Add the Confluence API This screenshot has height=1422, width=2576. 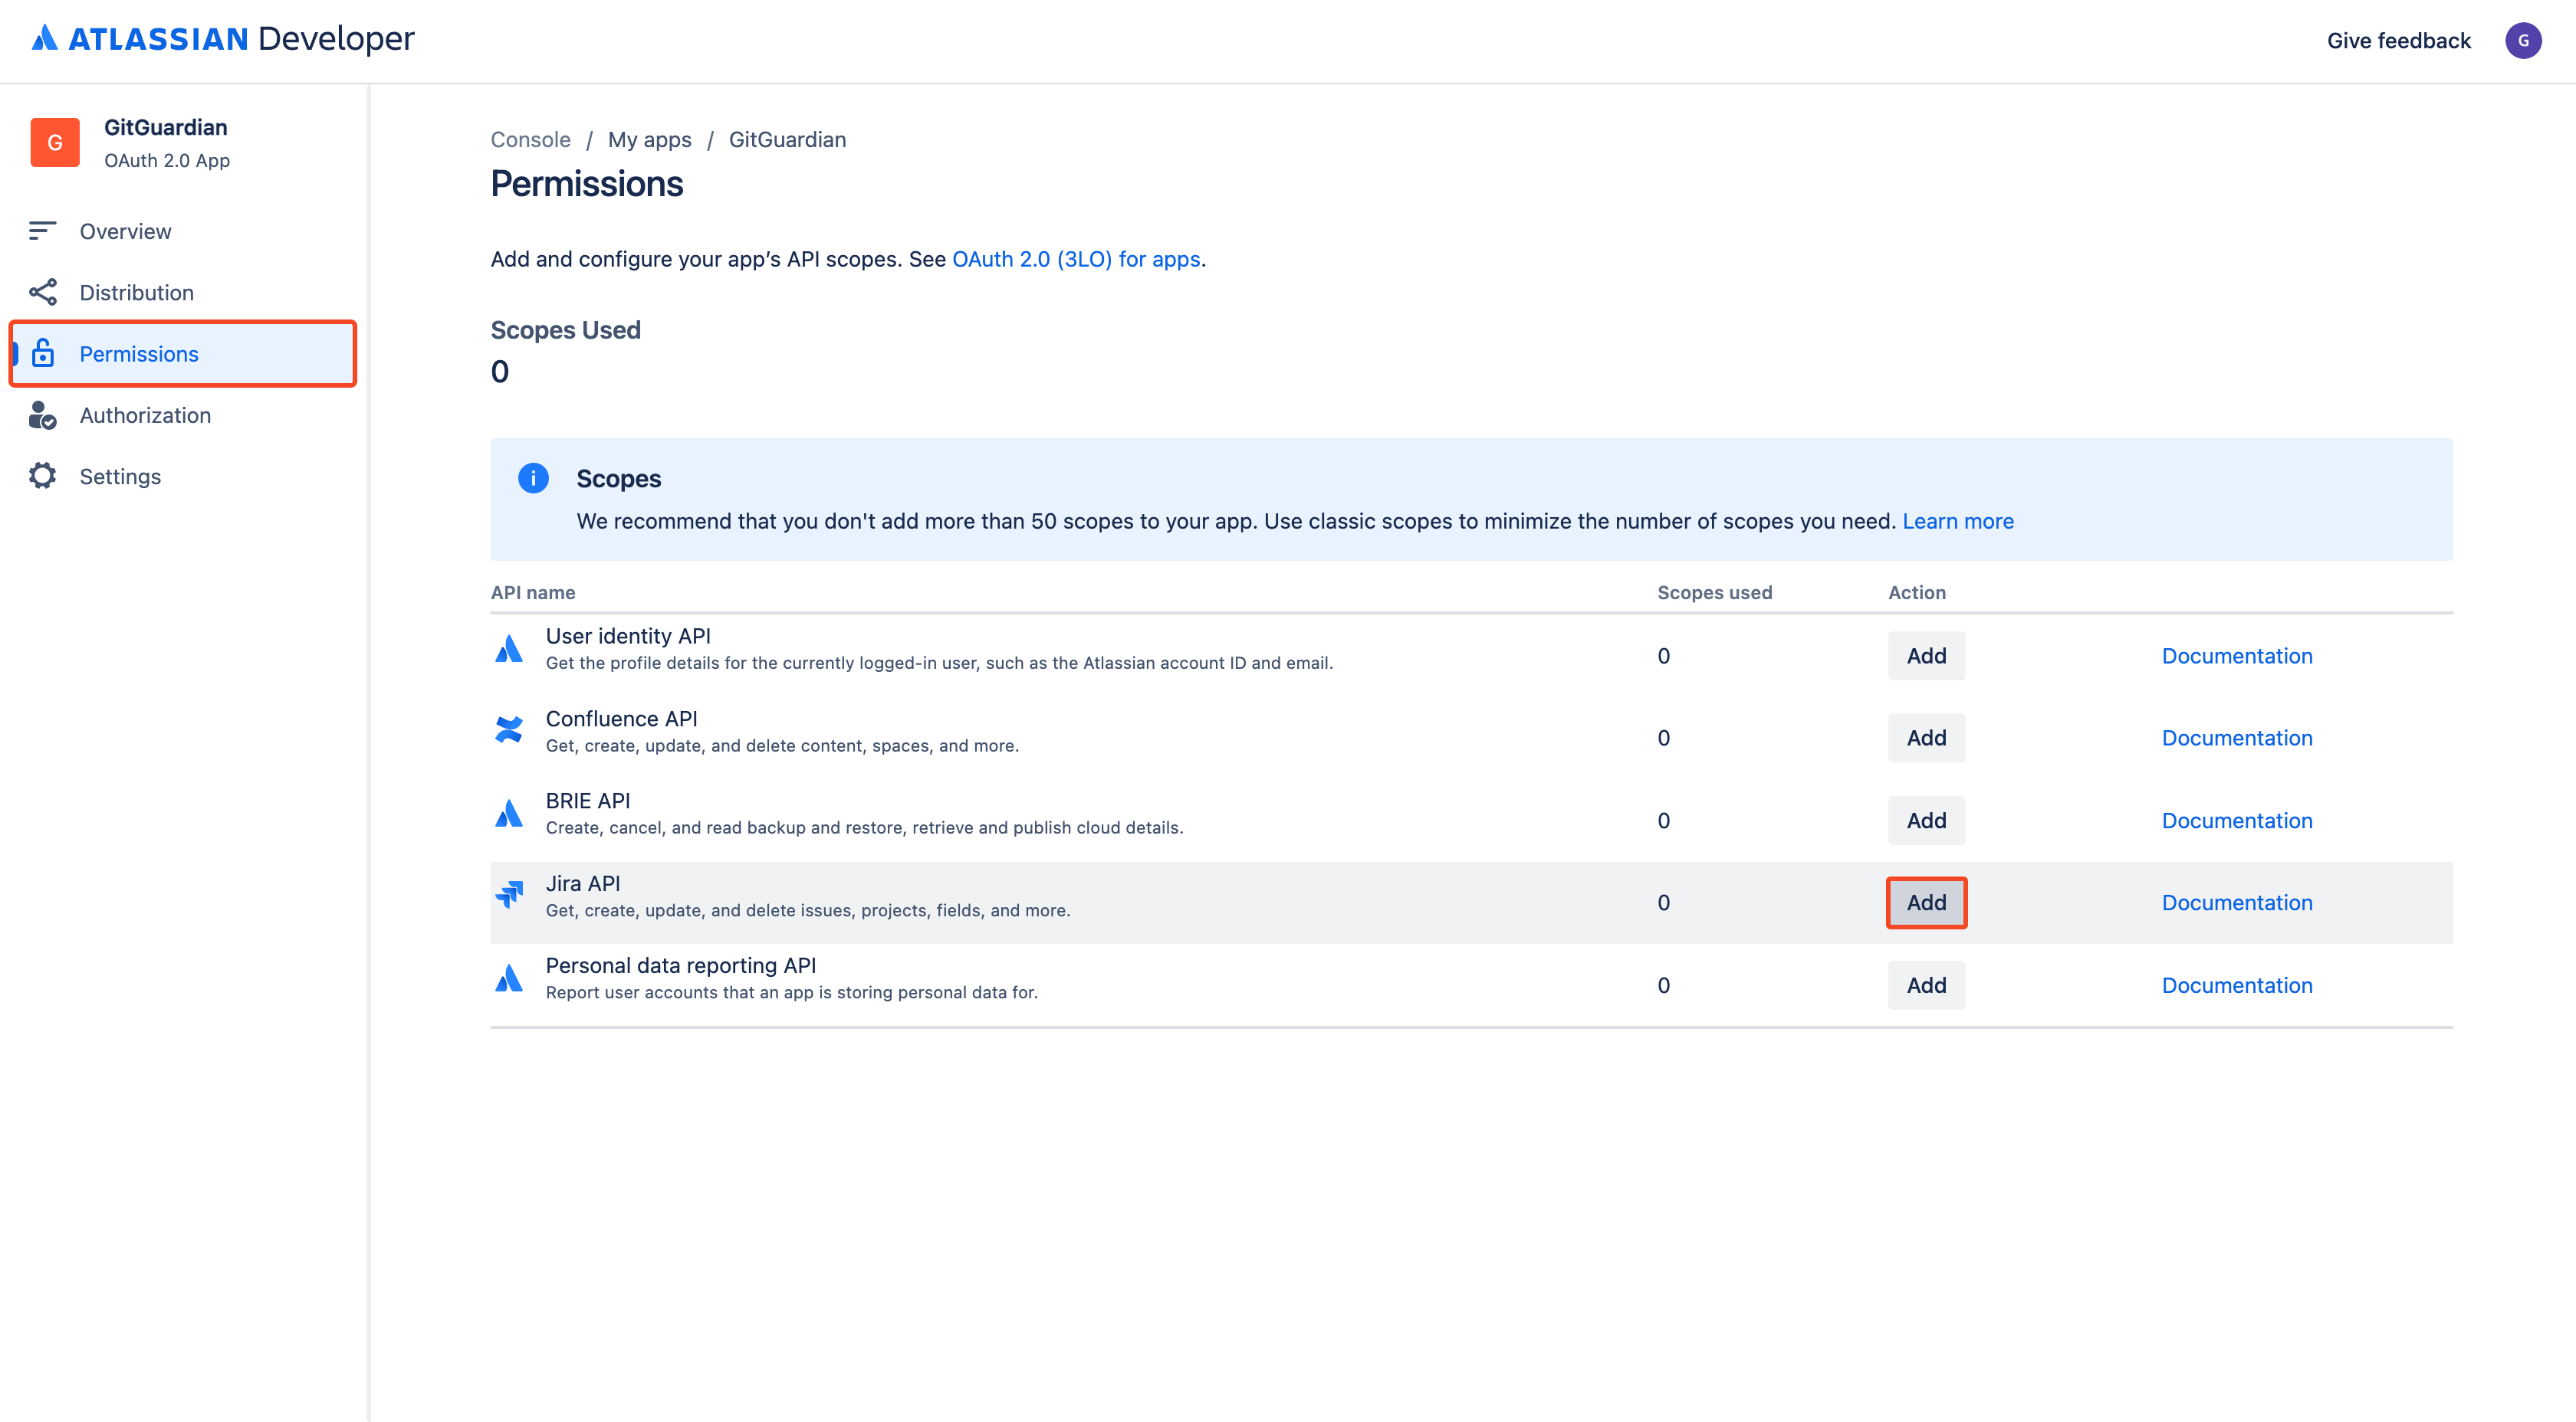point(1926,738)
